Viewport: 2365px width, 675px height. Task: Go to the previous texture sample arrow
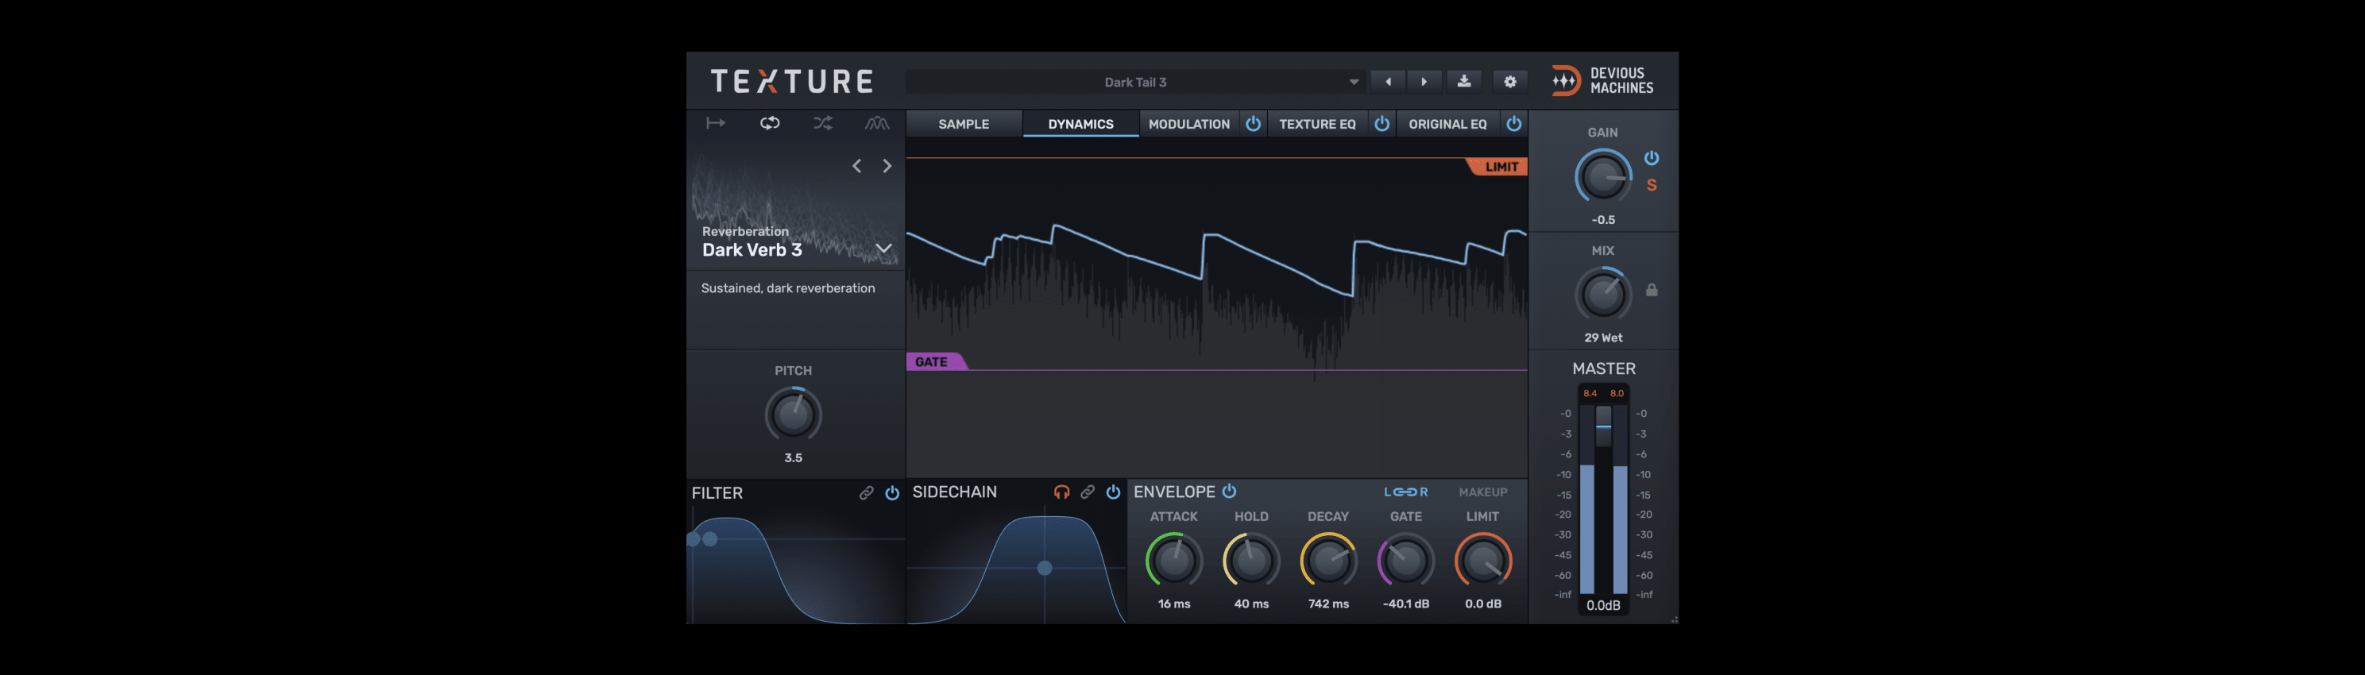click(856, 166)
